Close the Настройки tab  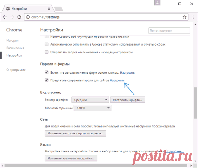point(49,9)
